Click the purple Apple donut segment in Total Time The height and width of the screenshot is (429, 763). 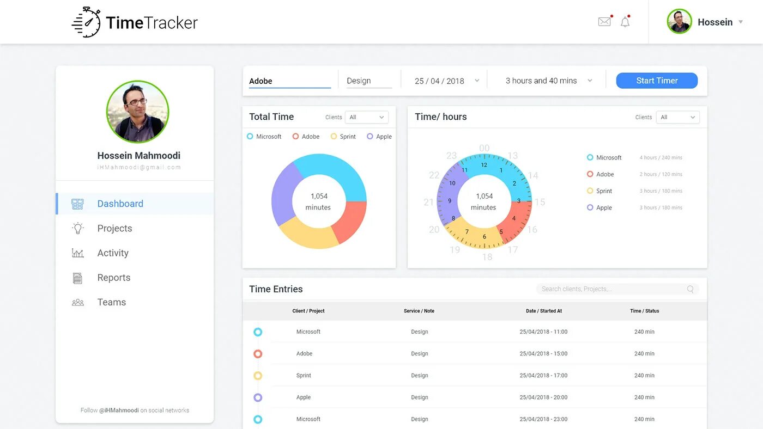(285, 194)
